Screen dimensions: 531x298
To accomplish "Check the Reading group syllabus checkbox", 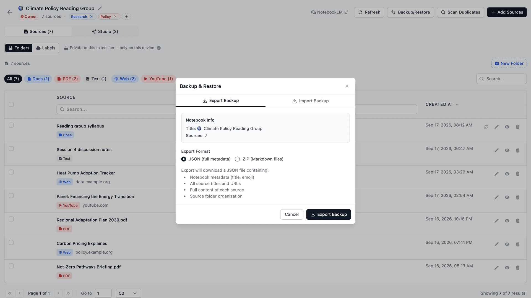I will 11,125.
